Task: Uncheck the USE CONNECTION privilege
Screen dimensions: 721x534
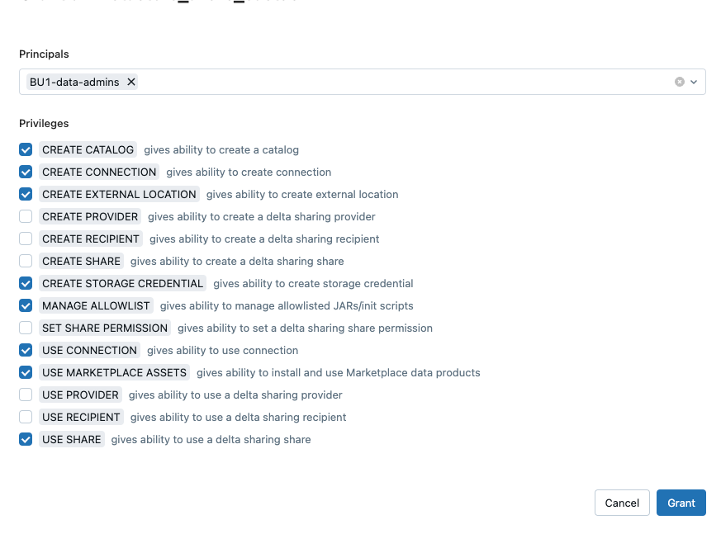Action: [26, 350]
